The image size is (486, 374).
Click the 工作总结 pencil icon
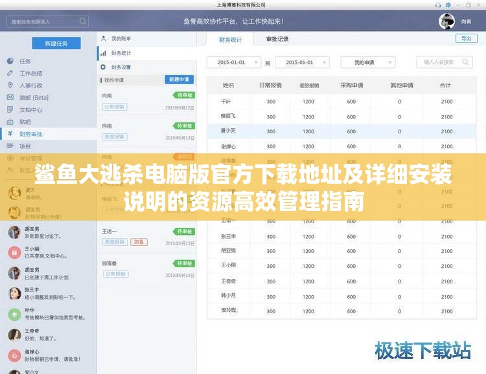10,73
